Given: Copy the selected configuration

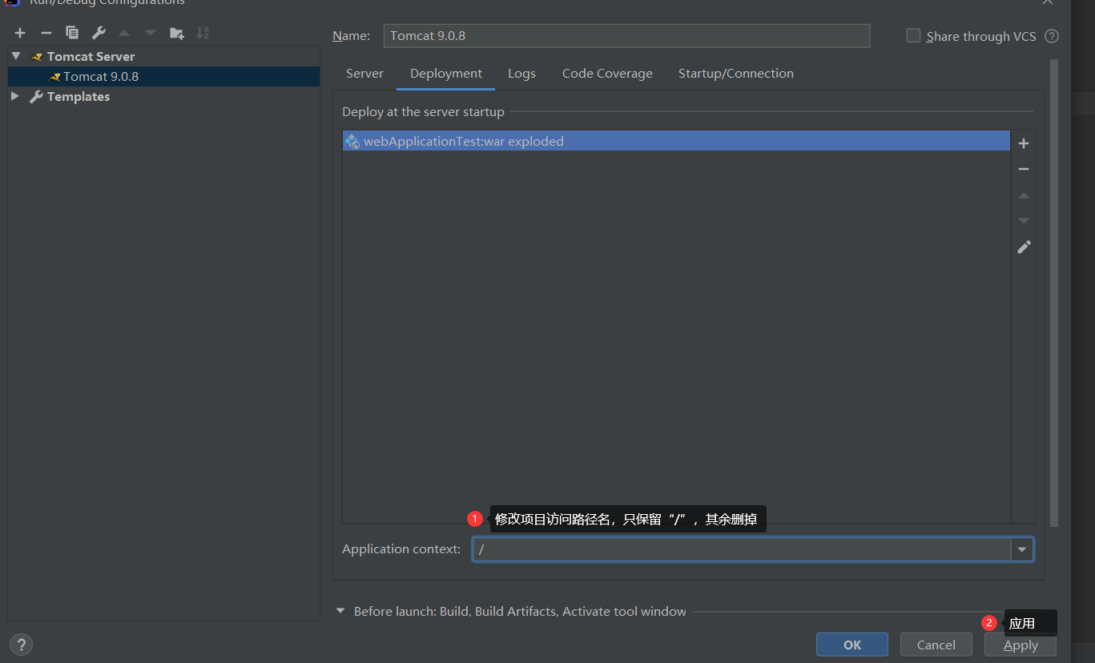Looking at the screenshot, I should click(x=72, y=33).
